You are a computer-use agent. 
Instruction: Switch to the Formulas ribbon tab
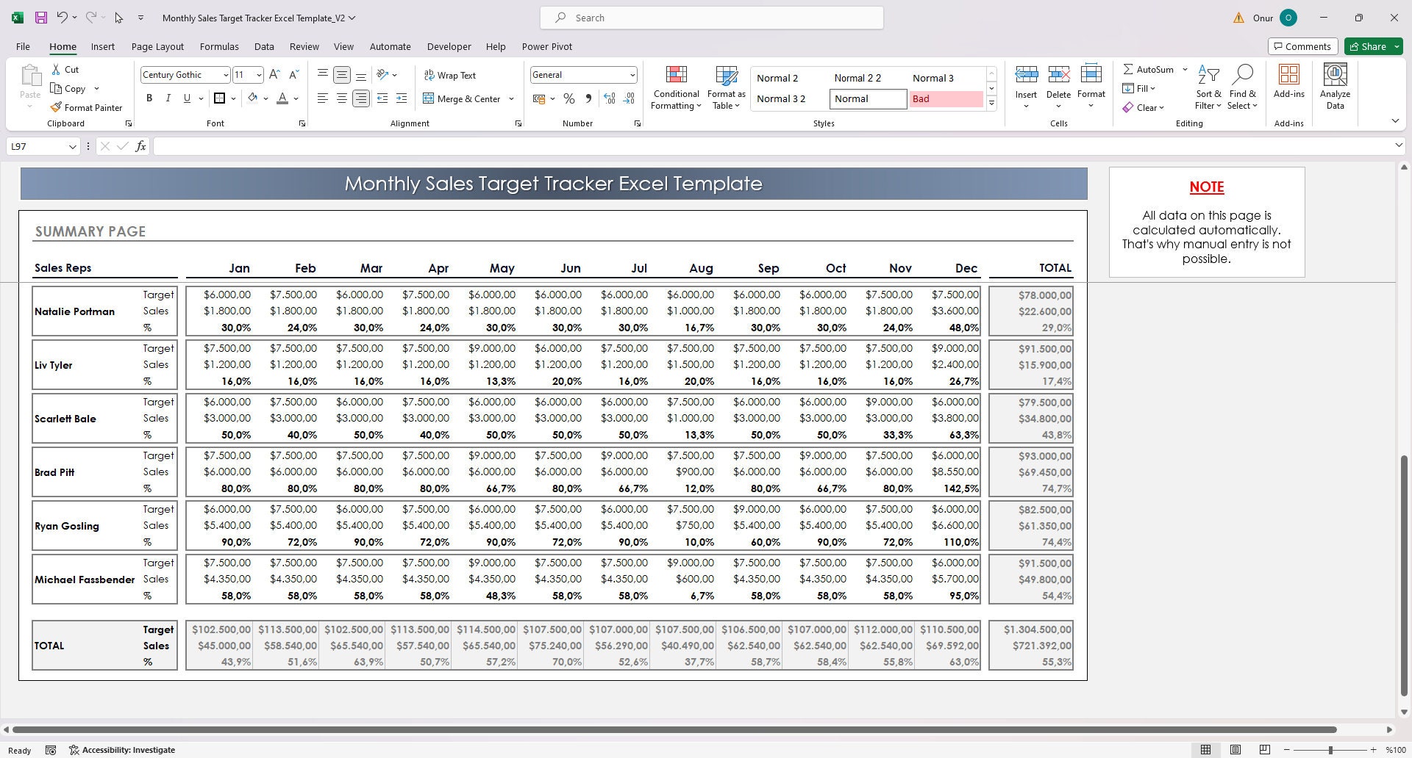(x=219, y=46)
